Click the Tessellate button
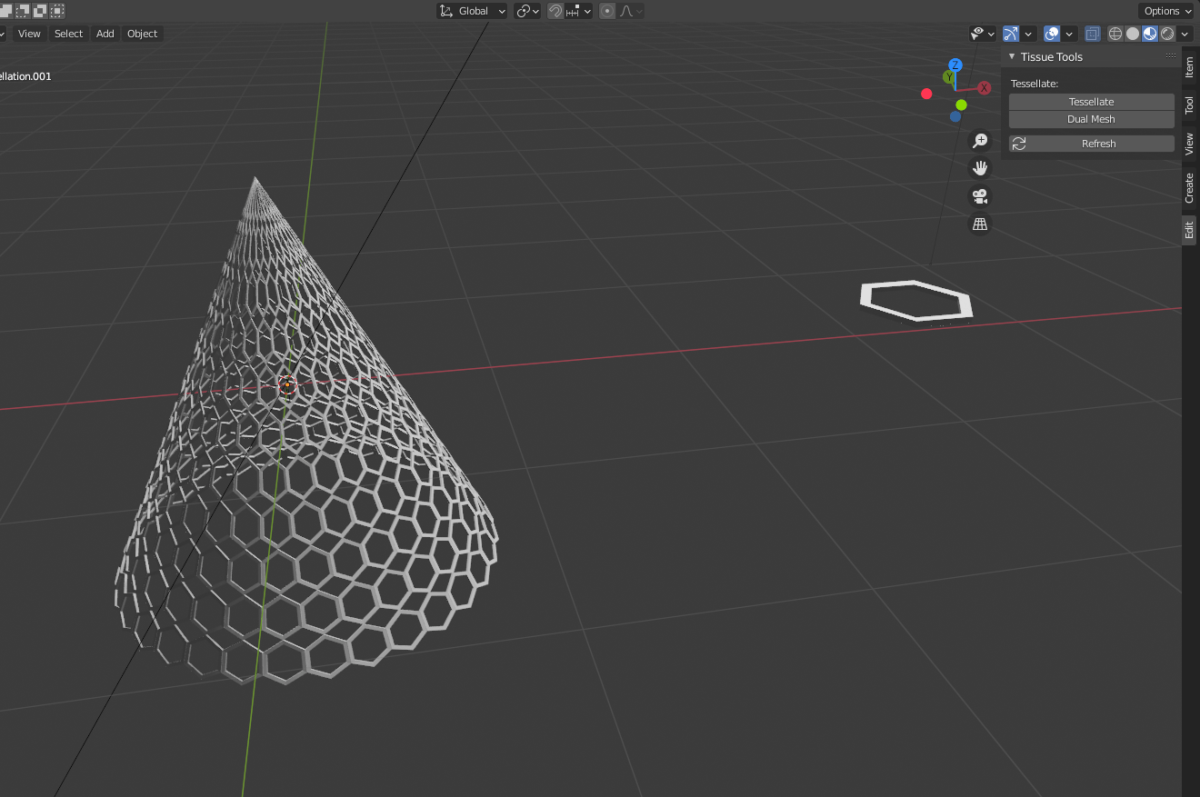1200x797 pixels. [x=1092, y=102]
